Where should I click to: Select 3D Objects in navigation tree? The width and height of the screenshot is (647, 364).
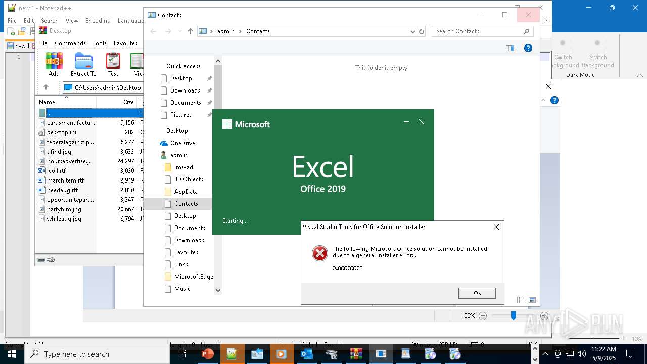[188, 179]
